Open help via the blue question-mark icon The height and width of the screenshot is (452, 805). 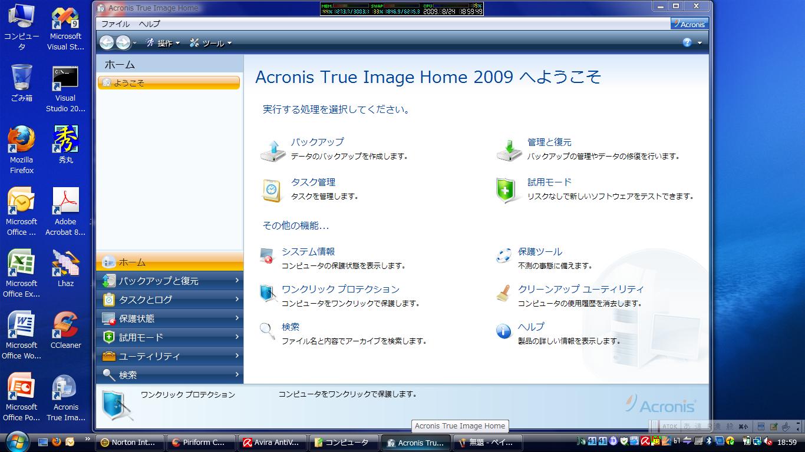[x=687, y=42]
